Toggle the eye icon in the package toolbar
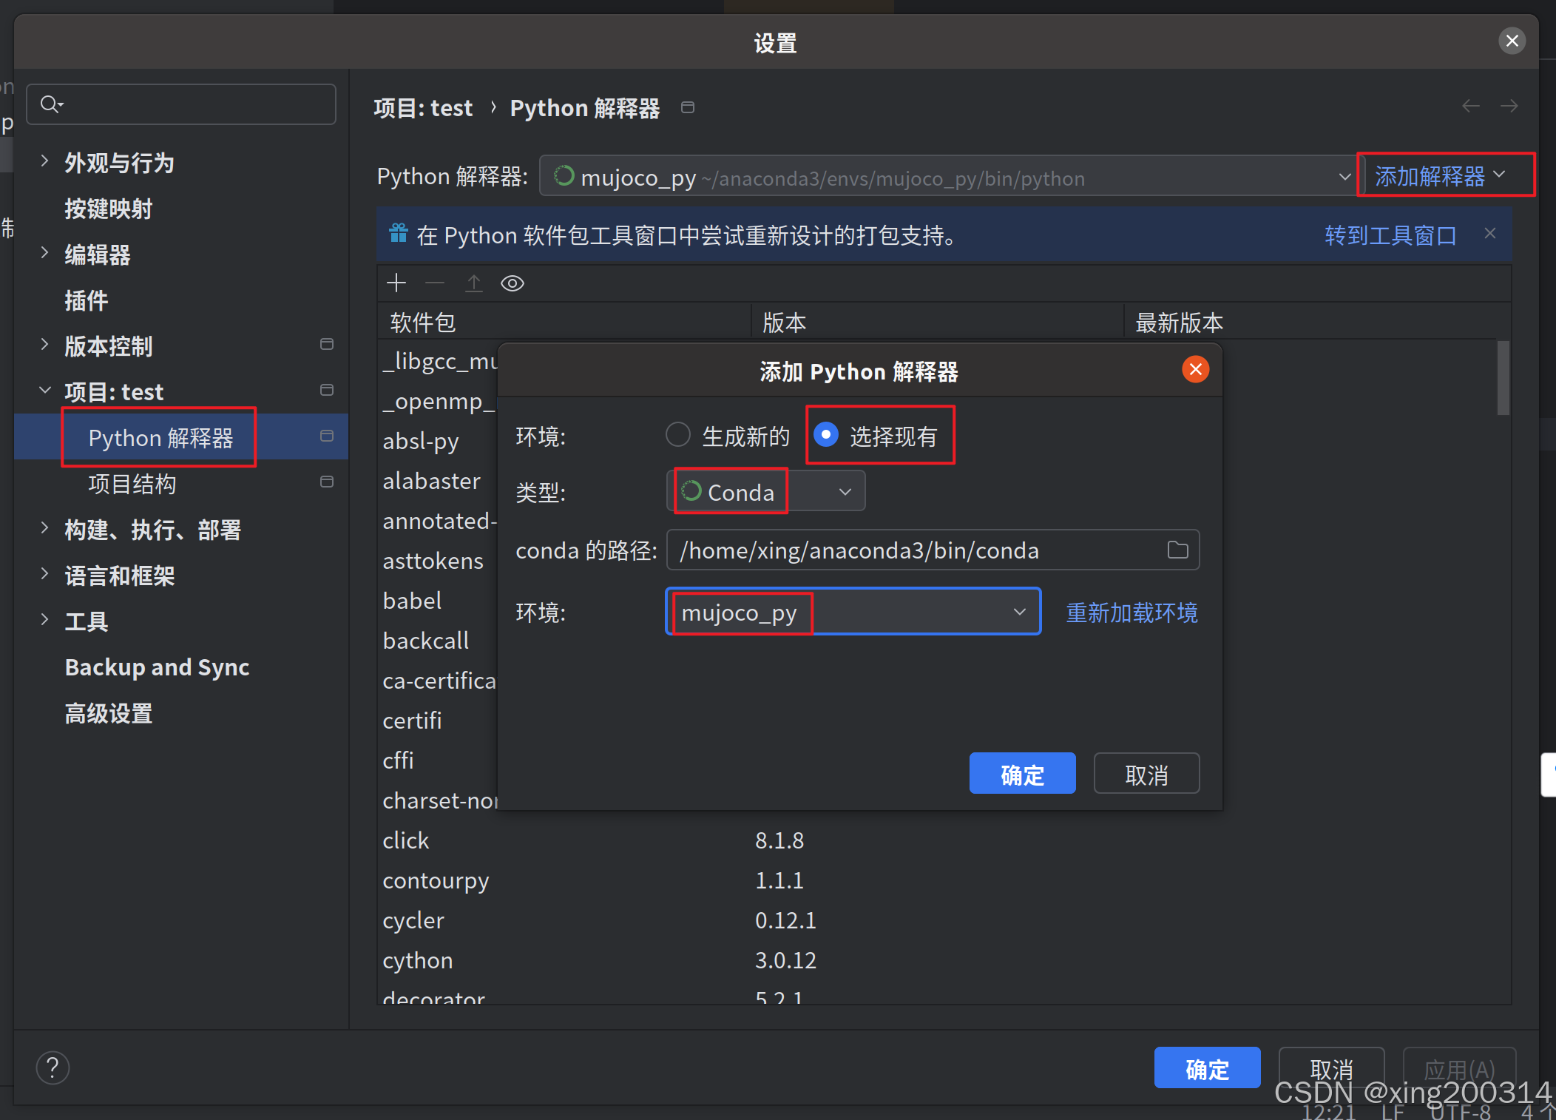The image size is (1556, 1120). 512,283
